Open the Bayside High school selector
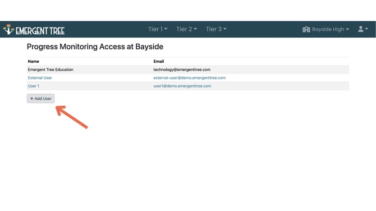Screen dimensions: 376x211 point(330,29)
